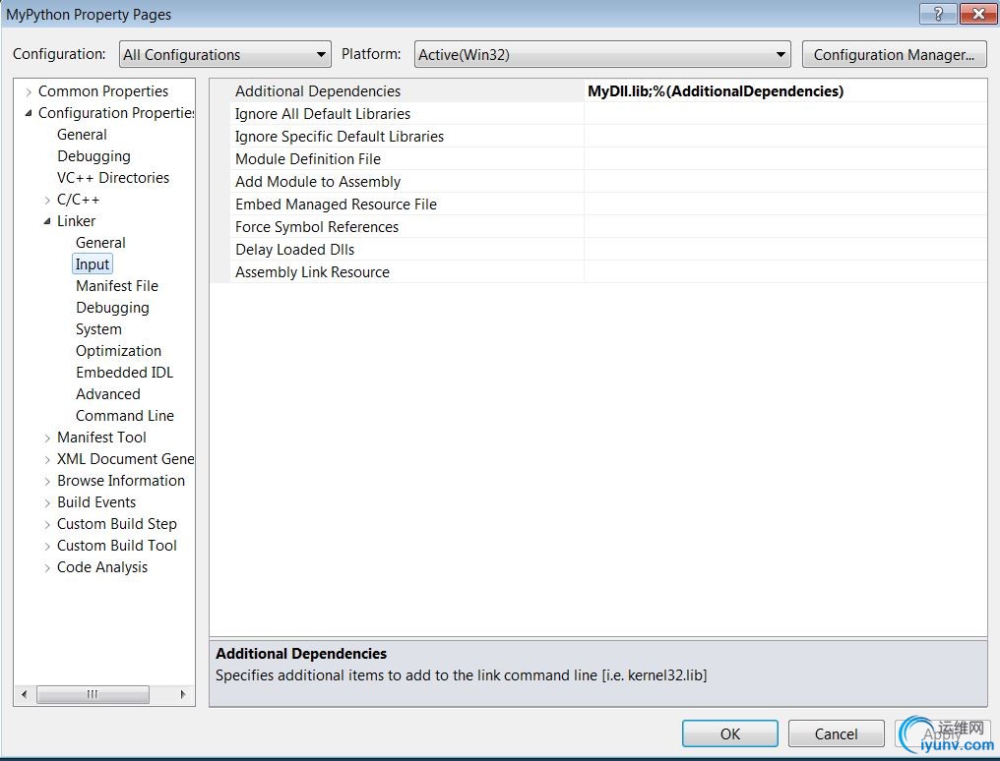This screenshot has width=1000, height=761.
Task: Collapse the Linker node
Action: pyautogui.click(x=47, y=221)
